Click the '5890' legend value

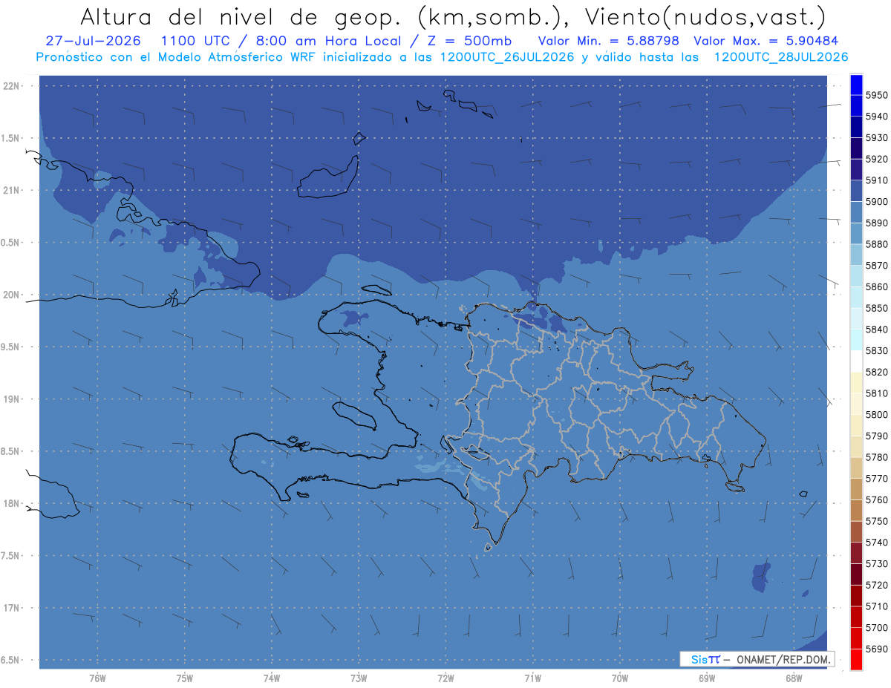(876, 223)
